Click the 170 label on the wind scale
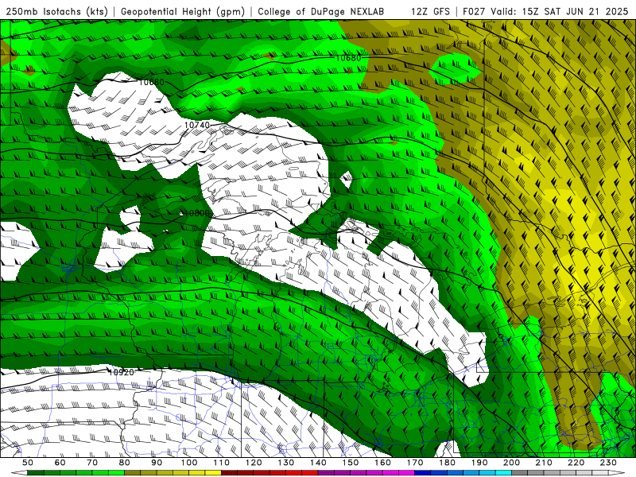 tap(415, 463)
